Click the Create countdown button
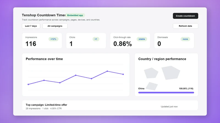The image size is (220, 123). pos(185,16)
